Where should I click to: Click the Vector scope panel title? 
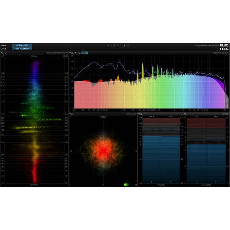coord(132,114)
